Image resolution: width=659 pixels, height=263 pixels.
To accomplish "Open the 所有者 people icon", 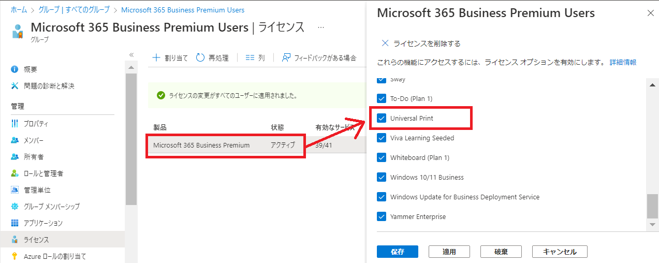I will pos(14,157).
